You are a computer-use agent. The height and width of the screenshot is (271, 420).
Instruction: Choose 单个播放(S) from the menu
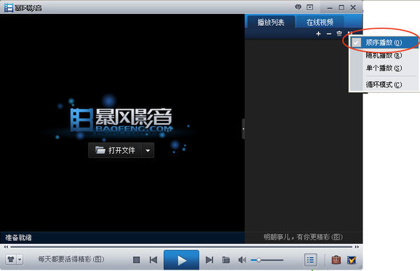384,68
